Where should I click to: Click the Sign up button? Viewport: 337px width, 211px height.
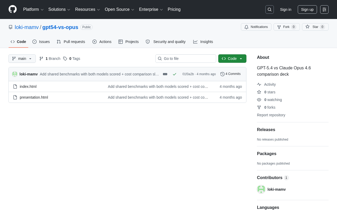[x=307, y=9]
